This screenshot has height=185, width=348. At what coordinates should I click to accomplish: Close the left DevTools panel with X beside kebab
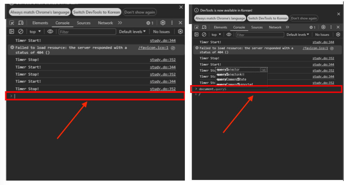[x=180, y=23]
